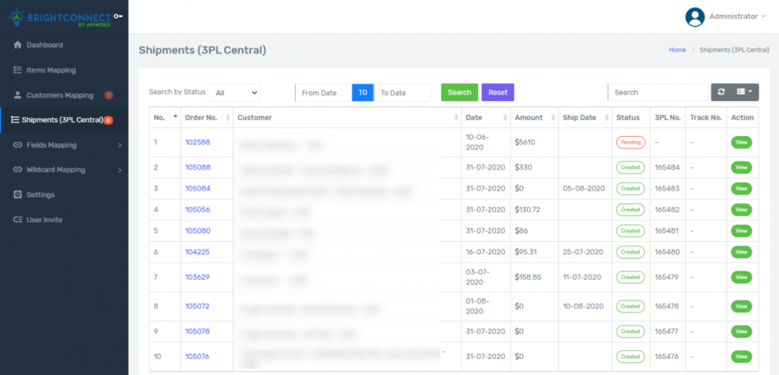This screenshot has width=779, height=375.
Task: Click the Wildcard Mapping link icon
Action: click(17, 170)
